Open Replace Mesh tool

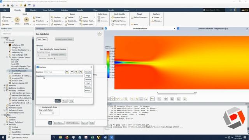(87, 21)
